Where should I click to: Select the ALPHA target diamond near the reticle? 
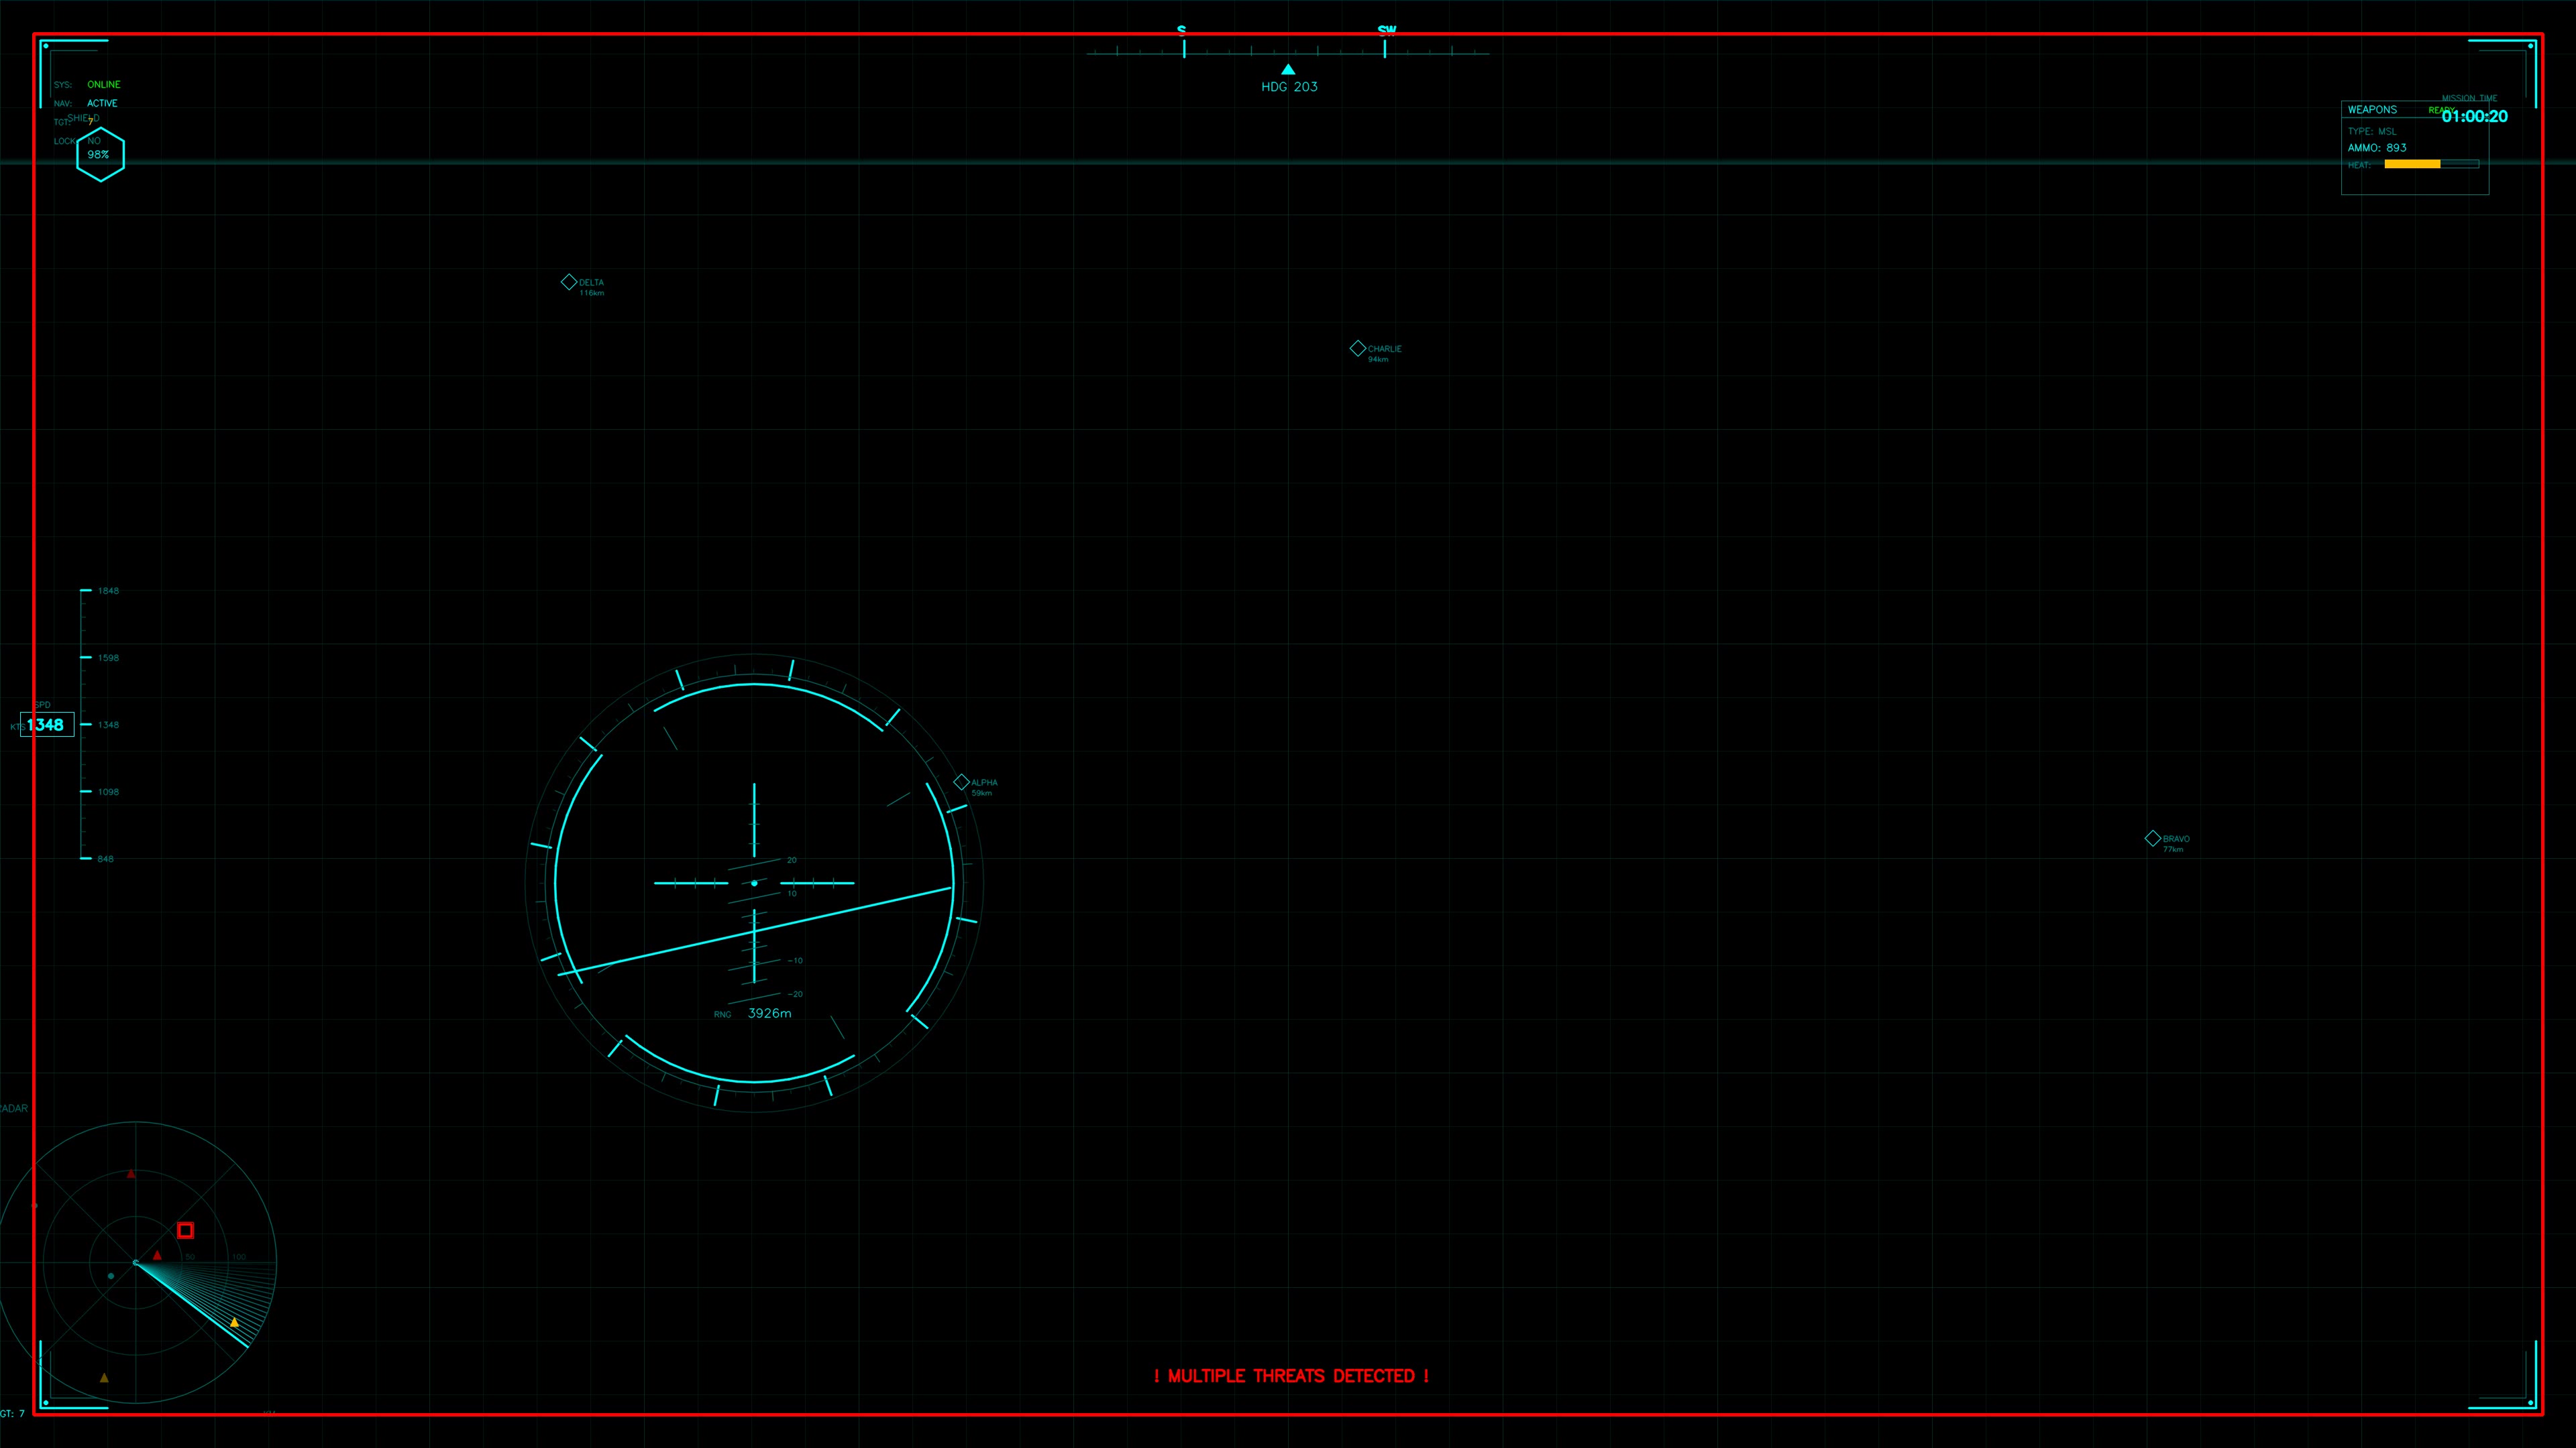tap(963, 782)
